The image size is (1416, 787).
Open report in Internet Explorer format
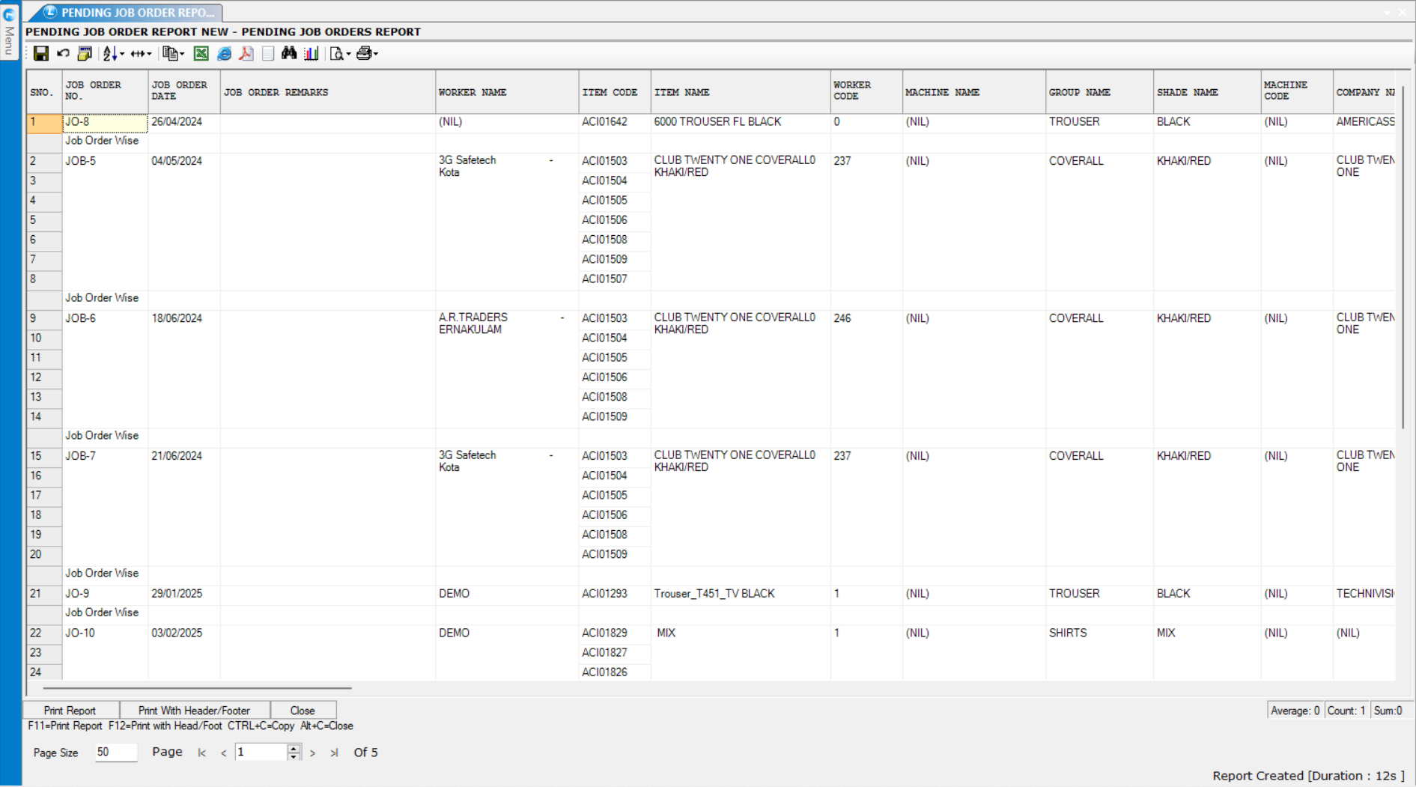point(224,53)
